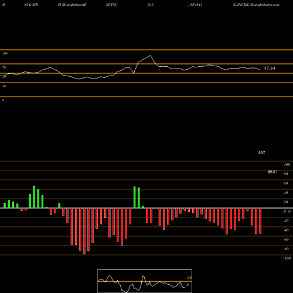Click the LANCER MunafaSutra.com header text
The width and height of the screenshot is (293, 293).
[x=256, y=5]
